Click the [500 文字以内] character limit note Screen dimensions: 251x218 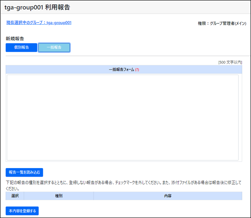point(230,62)
